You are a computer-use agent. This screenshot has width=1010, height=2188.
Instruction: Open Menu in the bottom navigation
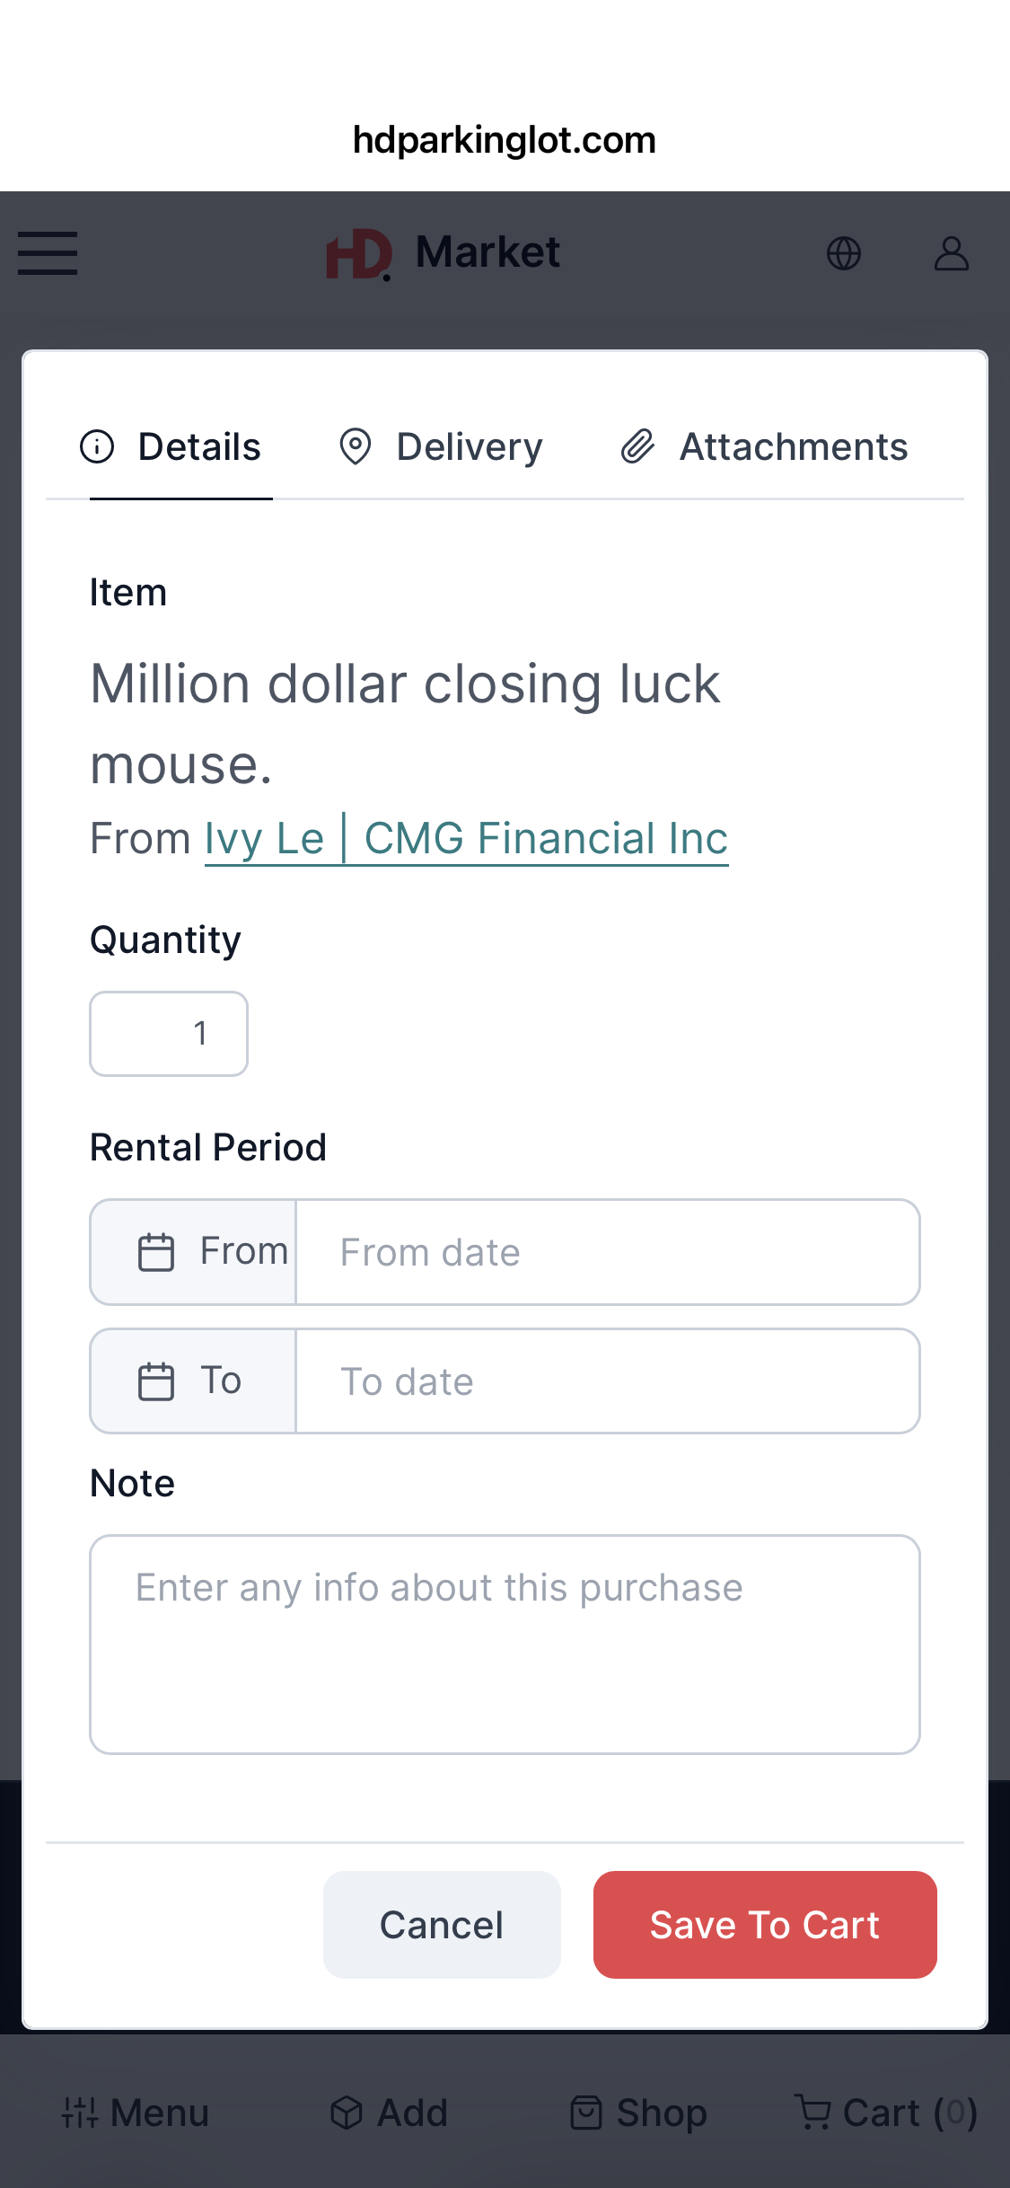point(135,2113)
